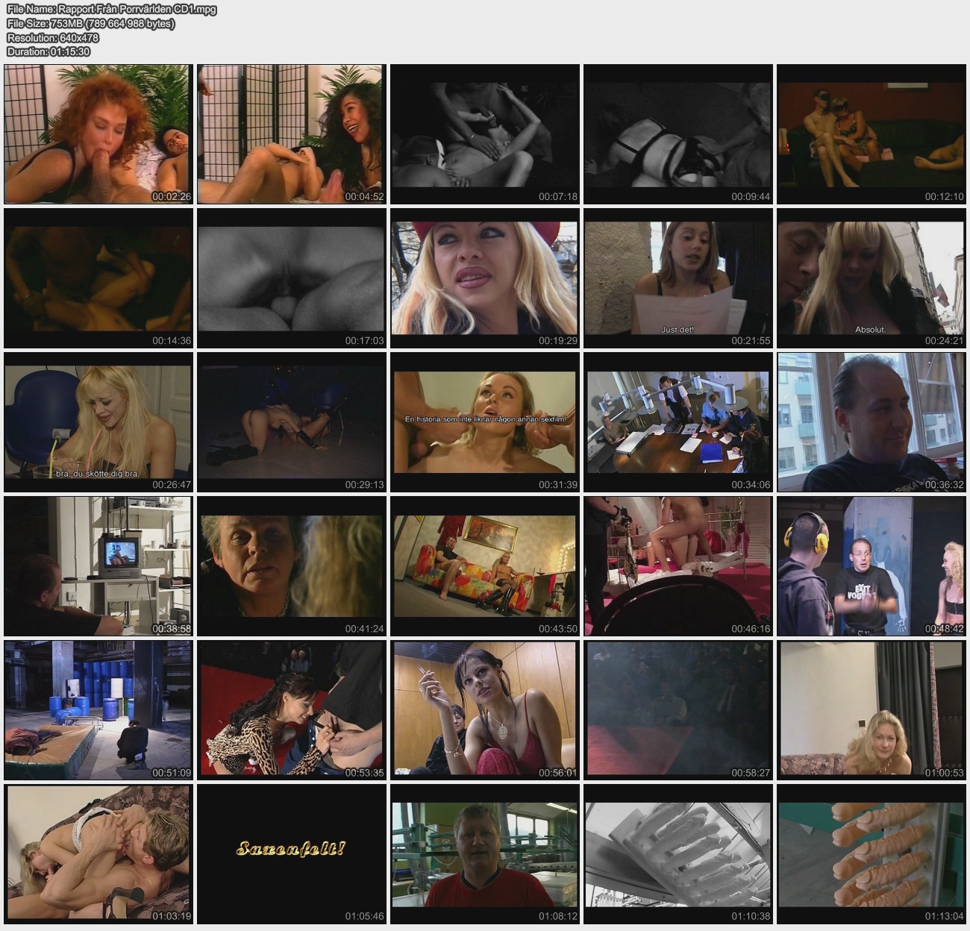Open the blue barrels warehouse thumbnail at 00:51:09
This screenshot has width=970, height=931.
pos(98,710)
